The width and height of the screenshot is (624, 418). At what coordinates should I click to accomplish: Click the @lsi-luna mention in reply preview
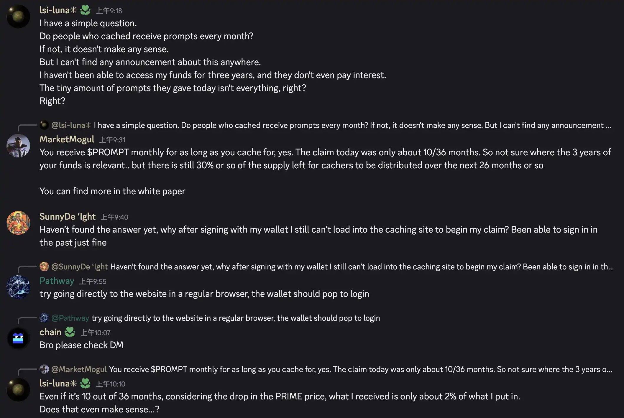tap(71, 125)
